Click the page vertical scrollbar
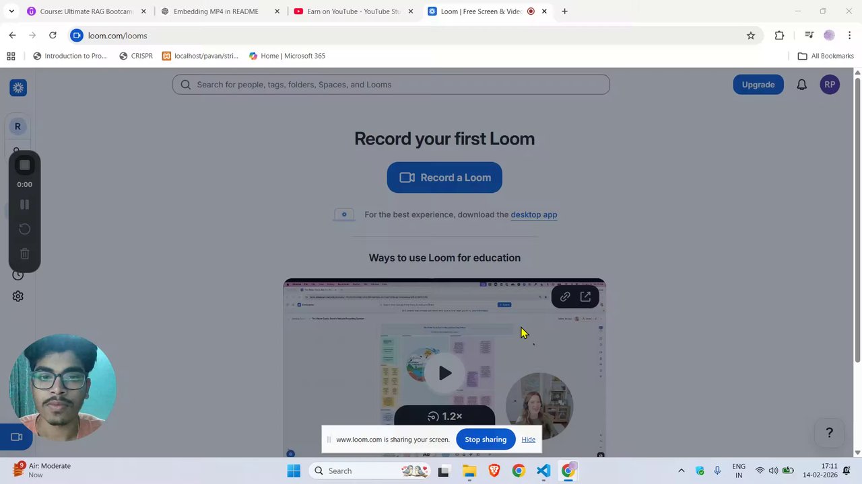The image size is (862, 484). (857, 220)
